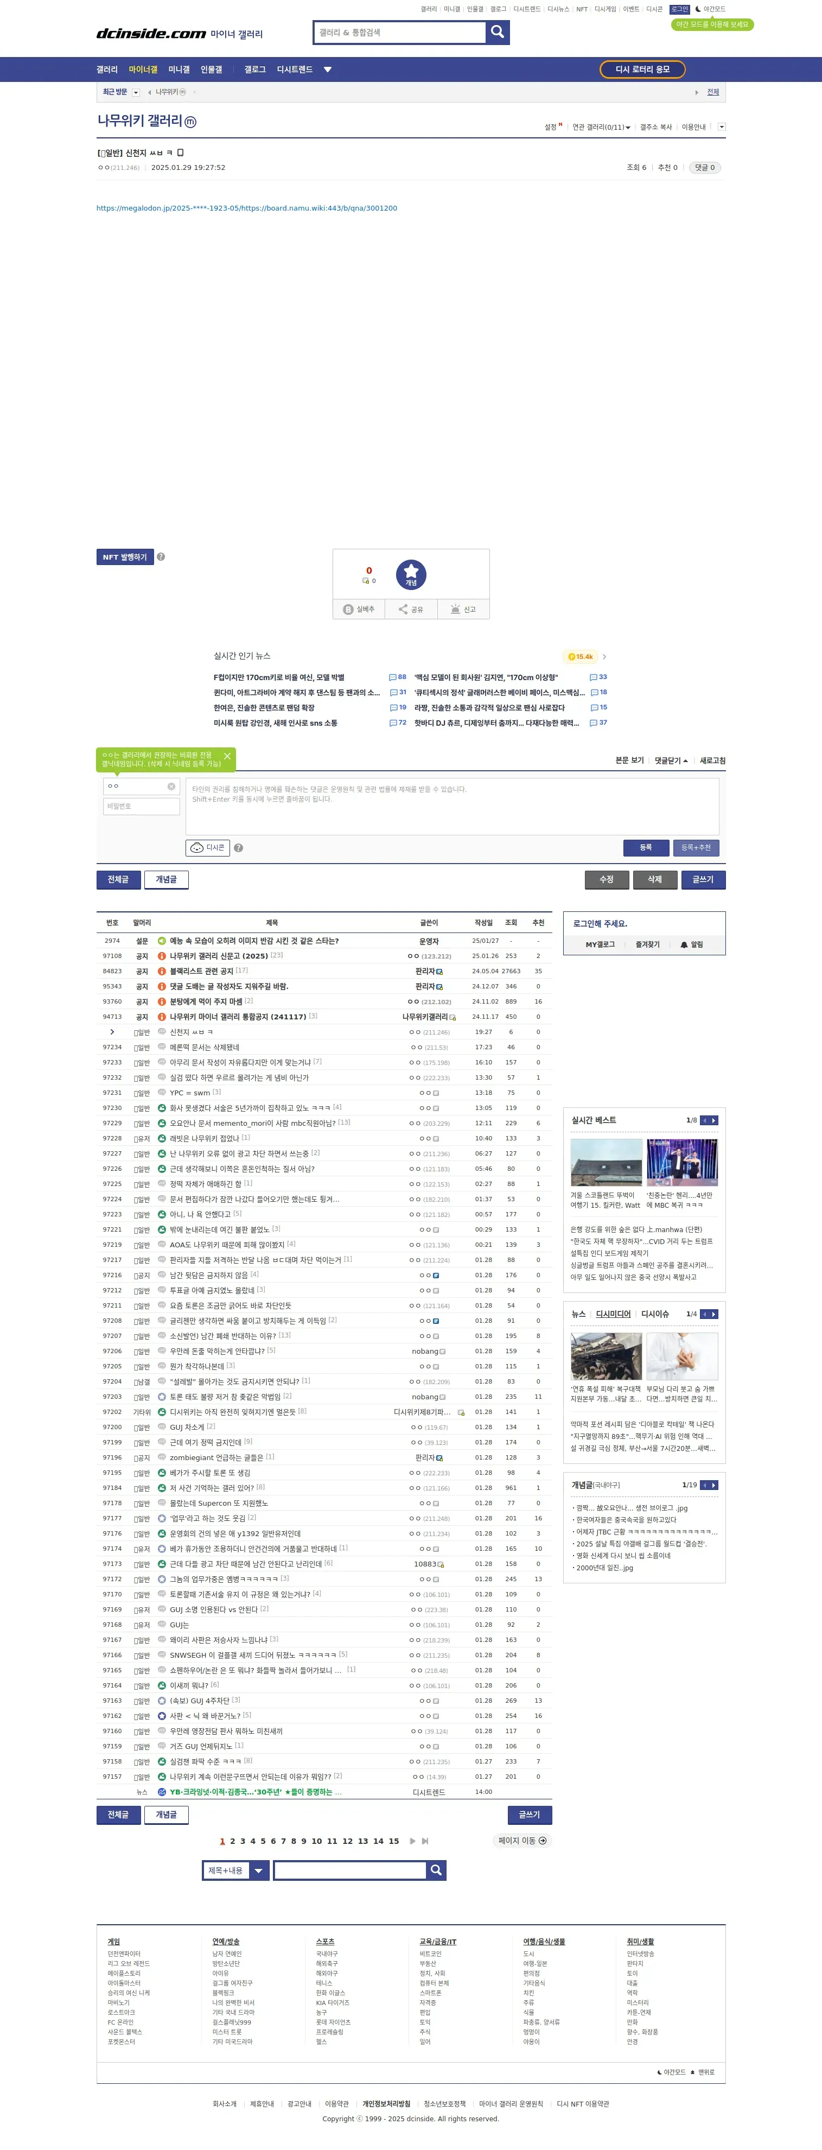Click the comment text area
The height and width of the screenshot is (2150, 822).
tap(453, 806)
